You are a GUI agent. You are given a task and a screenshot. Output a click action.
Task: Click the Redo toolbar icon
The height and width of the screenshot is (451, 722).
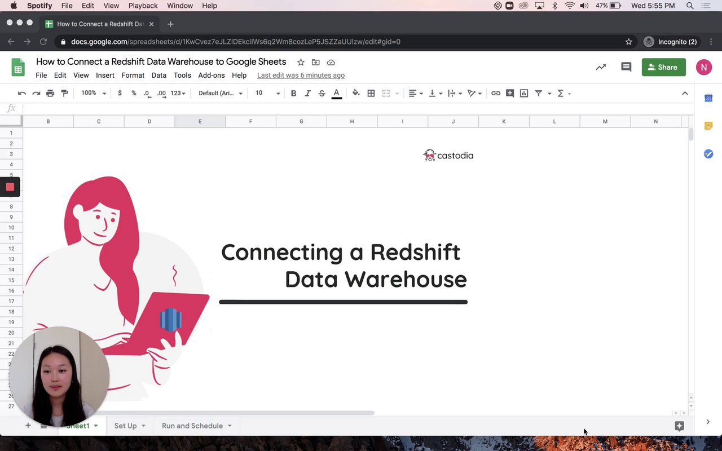pyautogui.click(x=36, y=93)
